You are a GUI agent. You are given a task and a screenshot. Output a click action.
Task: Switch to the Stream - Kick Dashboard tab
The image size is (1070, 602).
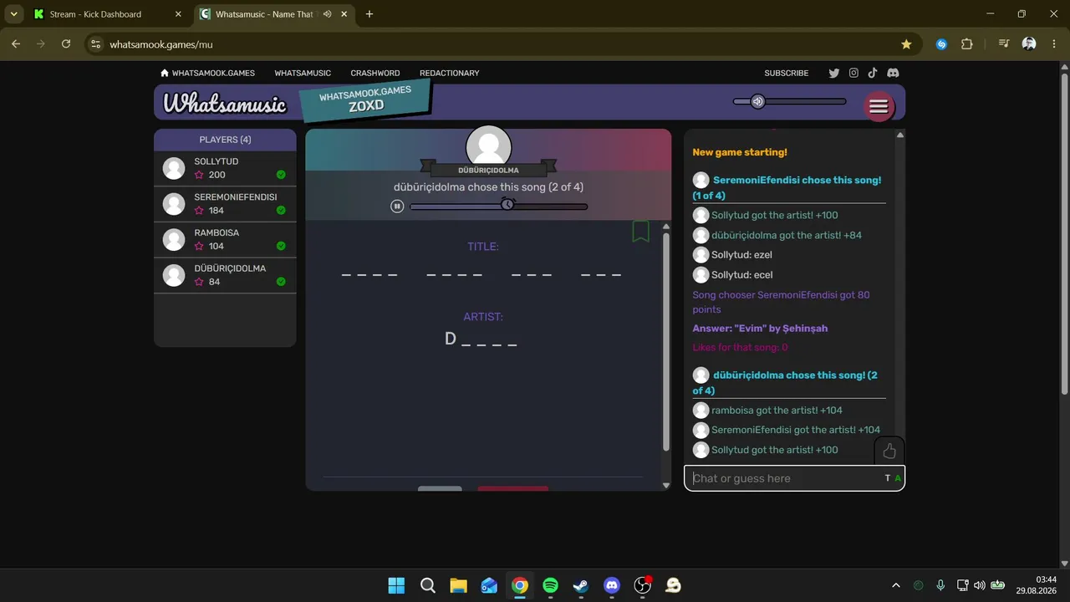[108, 14]
